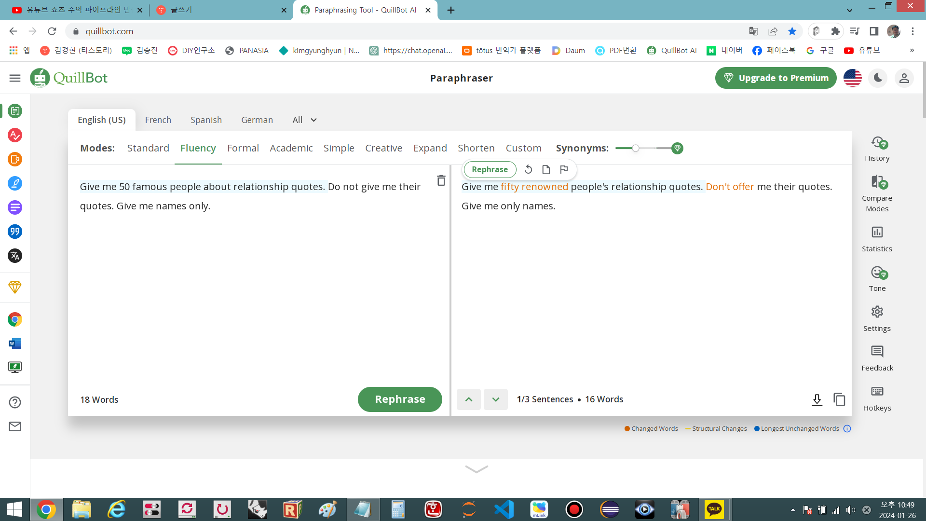Screen dimensions: 926x521
Task: Expand the All languages dropdown
Action: click(304, 120)
